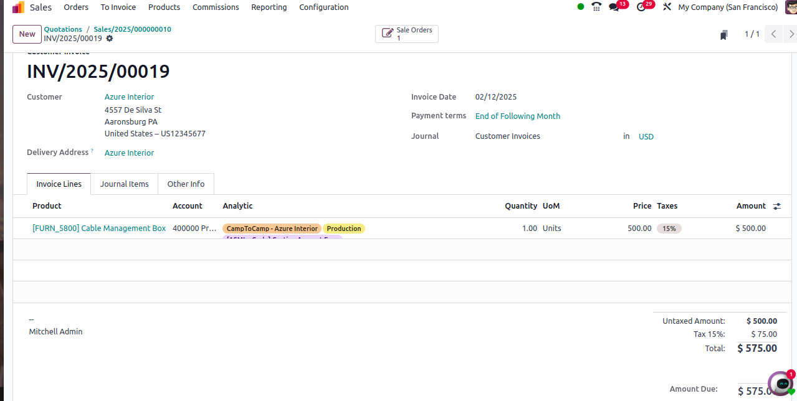Image resolution: width=797 pixels, height=401 pixels.
Task: Open the activities clock icon
Action: [642, 7]
